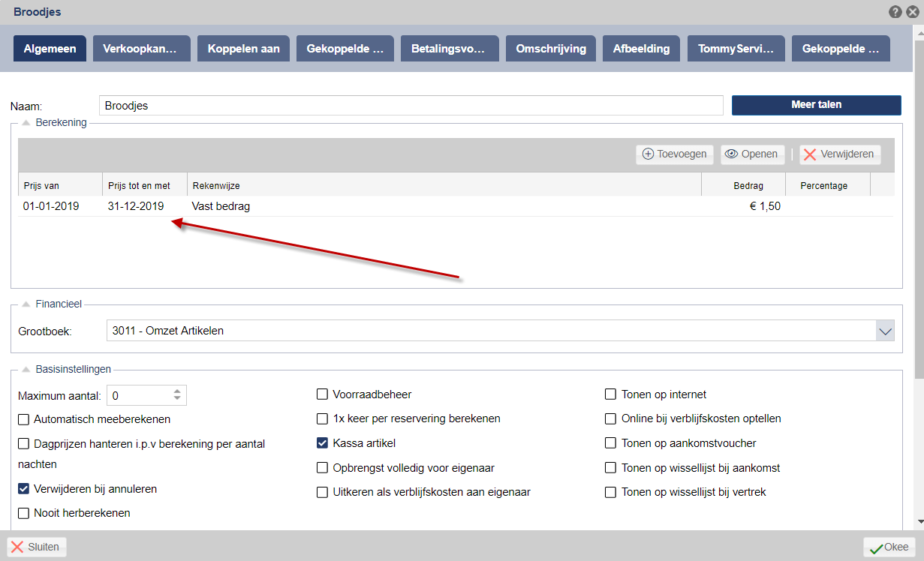Collapse the Financieel section
Screen dimensions: 924x561
pyautogui.click(x=26, y=304)
